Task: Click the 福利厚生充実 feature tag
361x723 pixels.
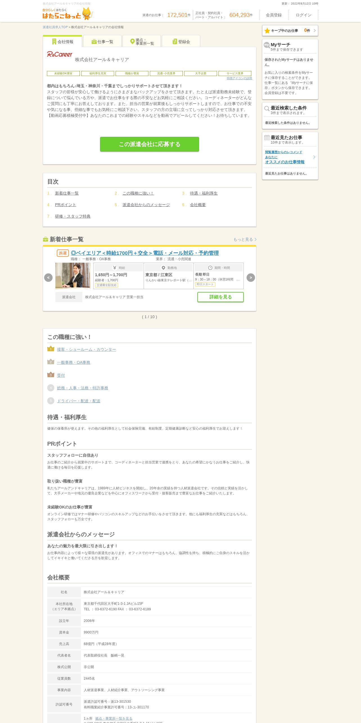Action: point(98,73)
